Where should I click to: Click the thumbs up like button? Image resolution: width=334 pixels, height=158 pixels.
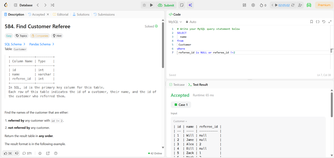pyautogui.click(x=8, y=153)
